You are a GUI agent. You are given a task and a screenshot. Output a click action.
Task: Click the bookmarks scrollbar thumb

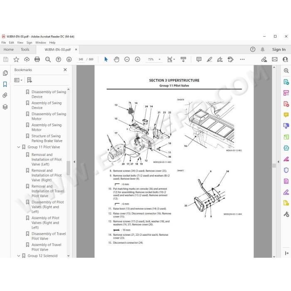pyautogui.click(x=68, y=168)
